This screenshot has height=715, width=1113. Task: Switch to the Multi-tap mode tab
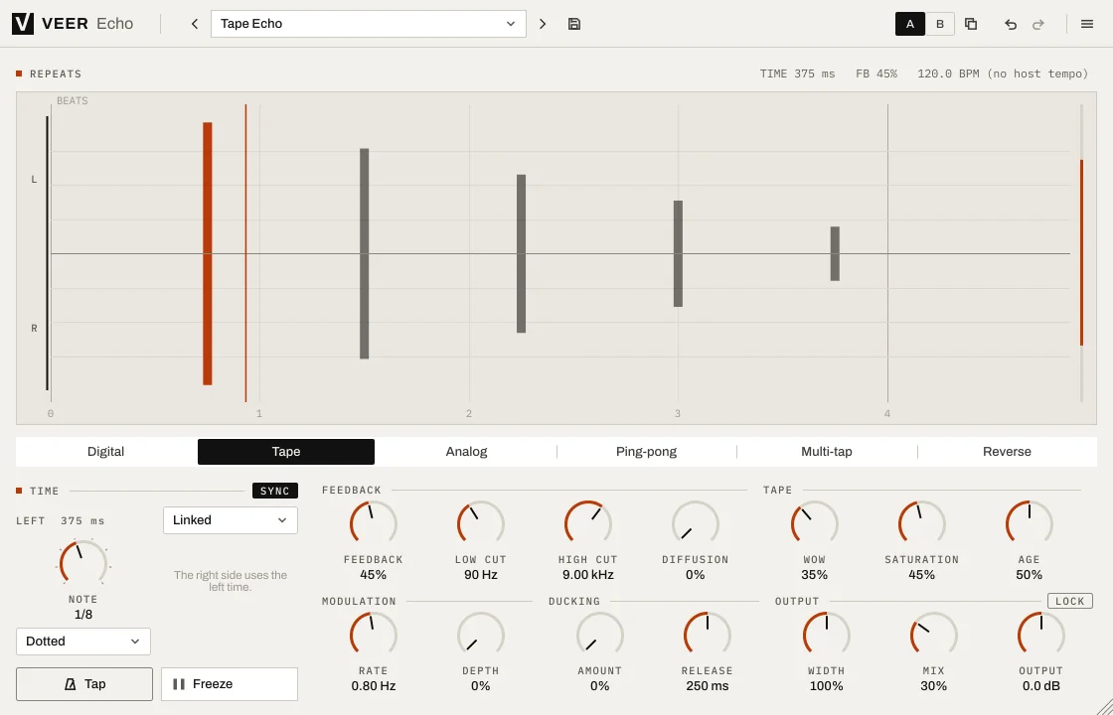(x=826, y=452)
